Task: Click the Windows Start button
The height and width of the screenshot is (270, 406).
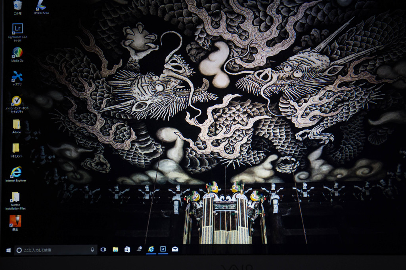Action: (x=8, y=250)
